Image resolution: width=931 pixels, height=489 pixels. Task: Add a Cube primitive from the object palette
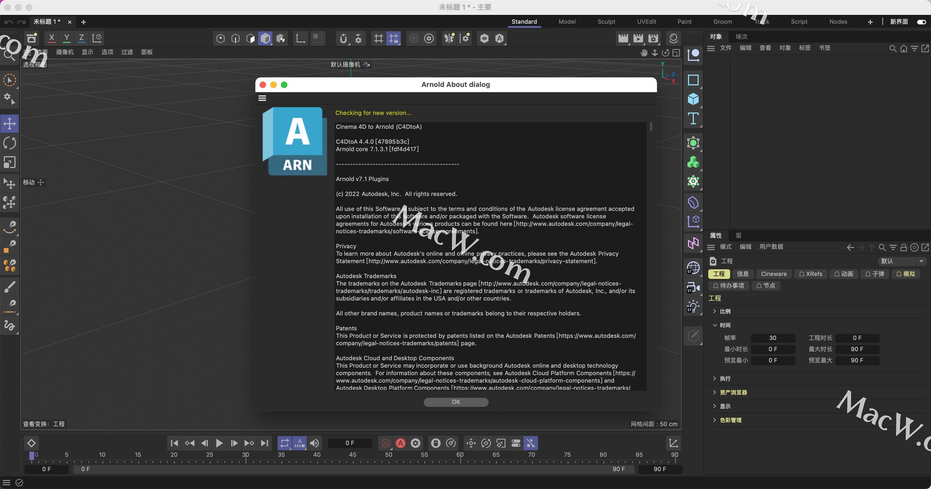(x=693, y=99)
